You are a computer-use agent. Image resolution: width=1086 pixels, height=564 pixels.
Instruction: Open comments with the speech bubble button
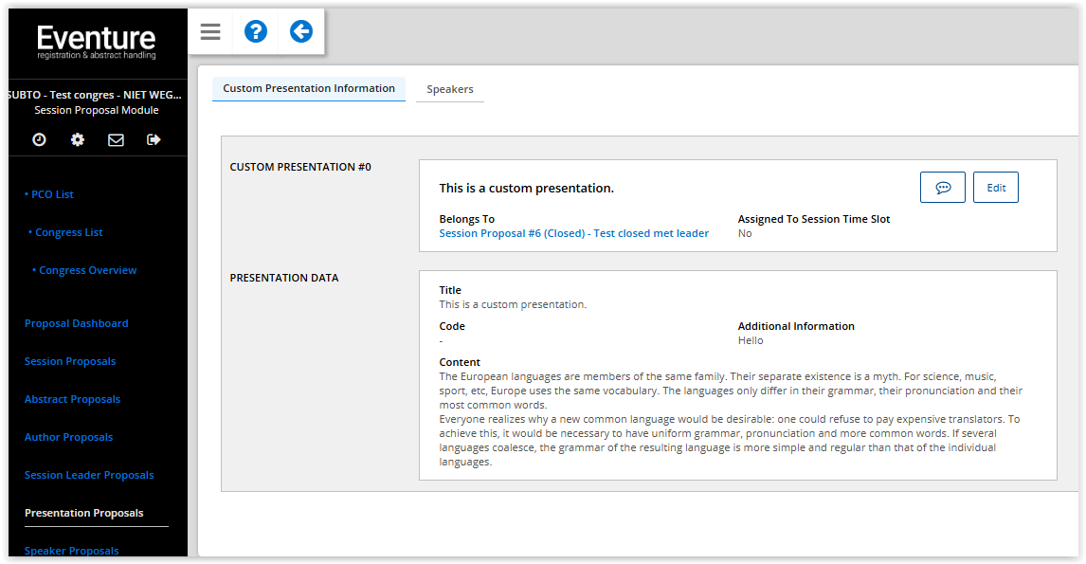943,187
